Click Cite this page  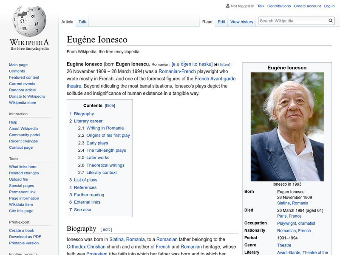(21, 211)
